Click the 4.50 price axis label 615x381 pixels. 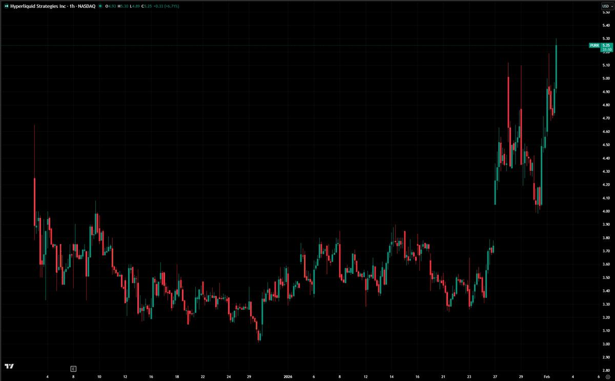pos(605,145)
